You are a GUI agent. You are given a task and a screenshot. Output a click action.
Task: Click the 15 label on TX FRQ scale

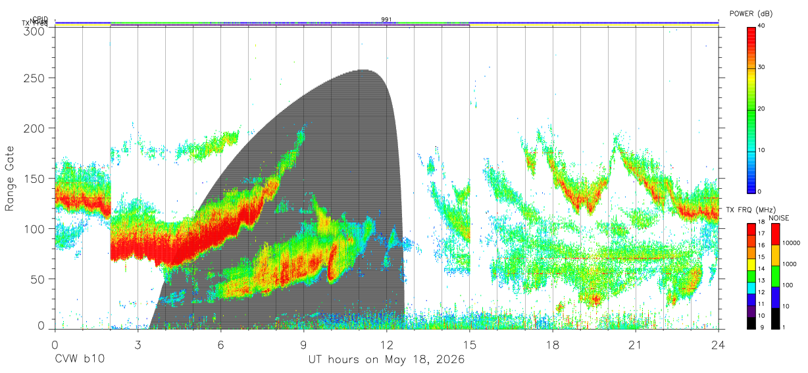tap(760, 257)
